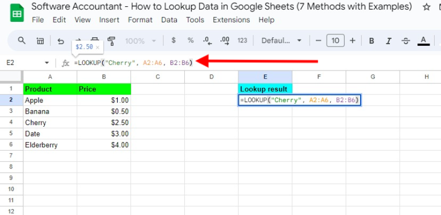Open the Google Sheets home icon
Viewport: 441px width, 215px height.
(x=17, y=13)
